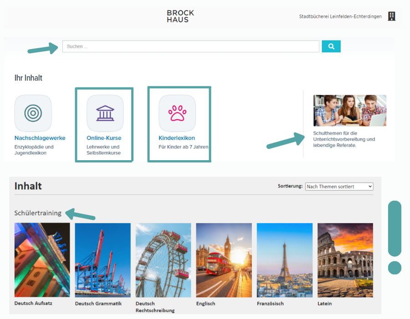The width and height of the screenshot is (410, 319).
Task: Open the Nachschlagewerke link
Action: pyautogui.click(x=40, y=138)
